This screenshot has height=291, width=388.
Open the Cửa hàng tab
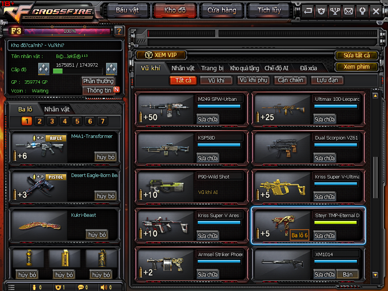click(222, 10)
